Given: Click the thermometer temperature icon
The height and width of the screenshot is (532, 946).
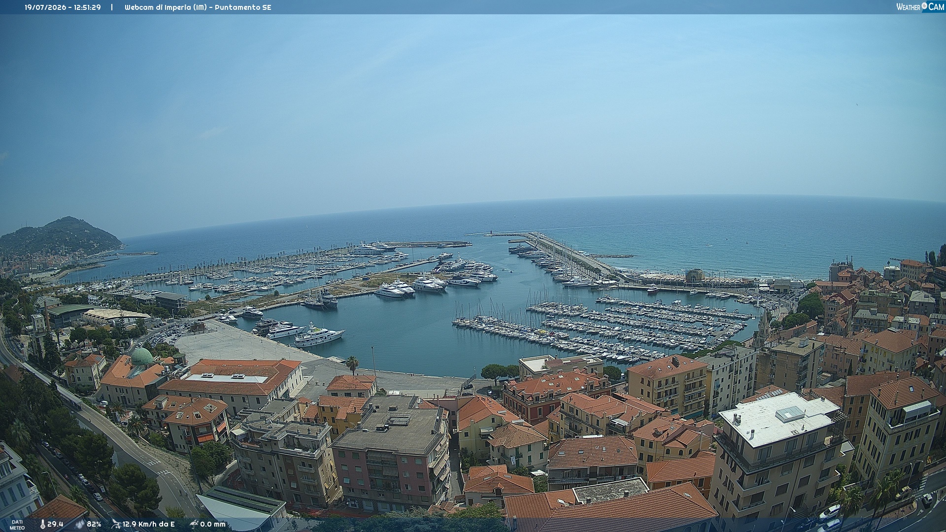Looking at the screenshot, I should 42,524.
